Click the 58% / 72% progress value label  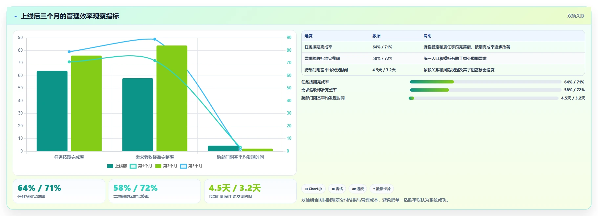tap(574, 90)
